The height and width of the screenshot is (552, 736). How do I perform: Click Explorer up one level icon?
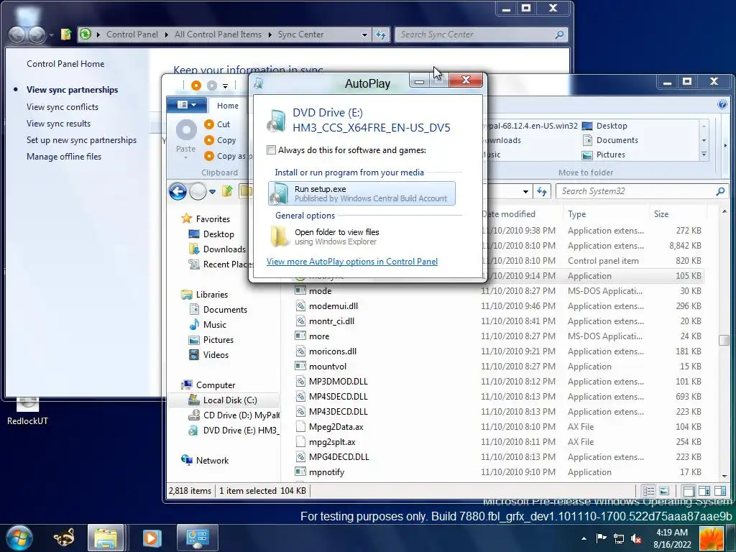(227, 190)
